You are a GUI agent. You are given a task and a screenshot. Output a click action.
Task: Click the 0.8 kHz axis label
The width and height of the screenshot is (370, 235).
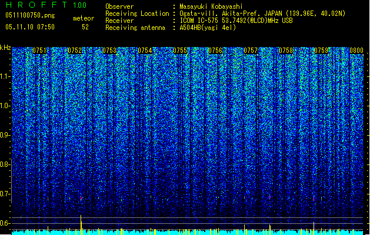[5, 164]
